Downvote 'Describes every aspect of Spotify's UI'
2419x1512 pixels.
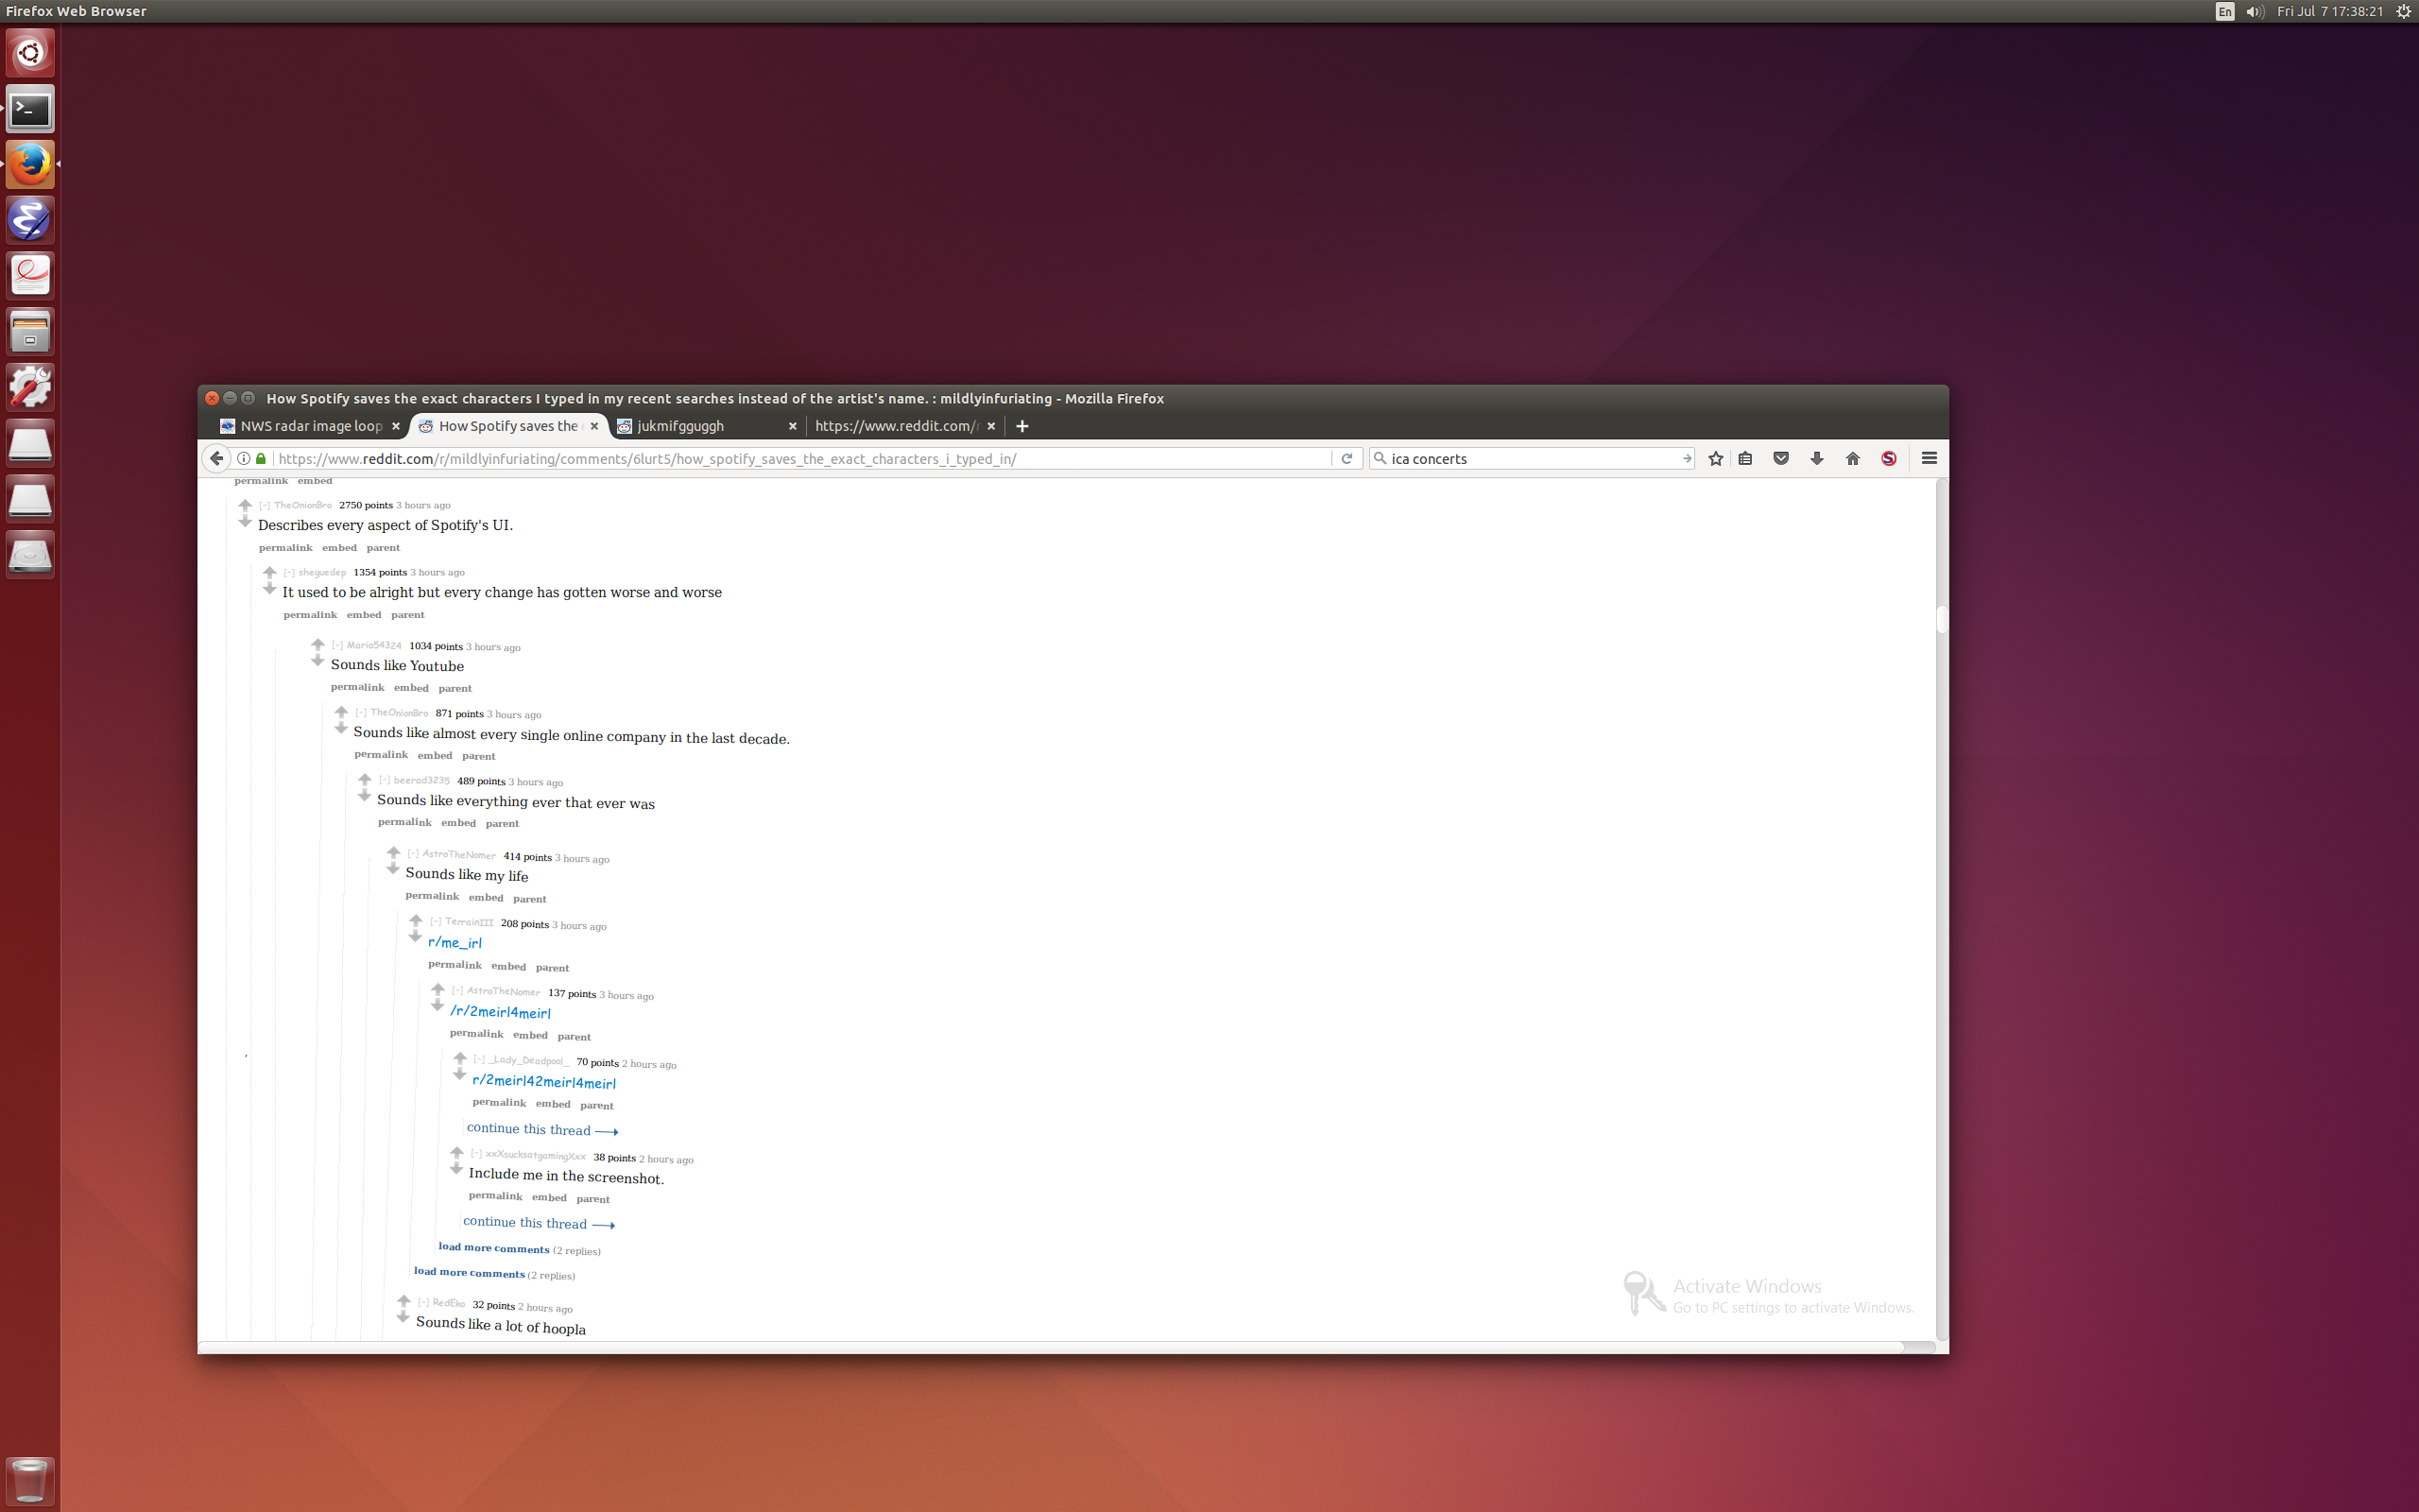point(245,522)
